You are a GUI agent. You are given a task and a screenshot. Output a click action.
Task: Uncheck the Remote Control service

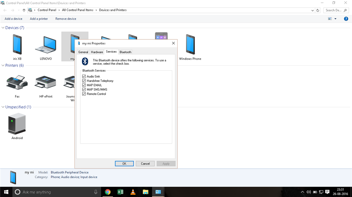(84, 94)
